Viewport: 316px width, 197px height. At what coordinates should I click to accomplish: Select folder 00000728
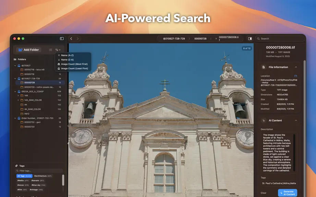tap(40, 83)
